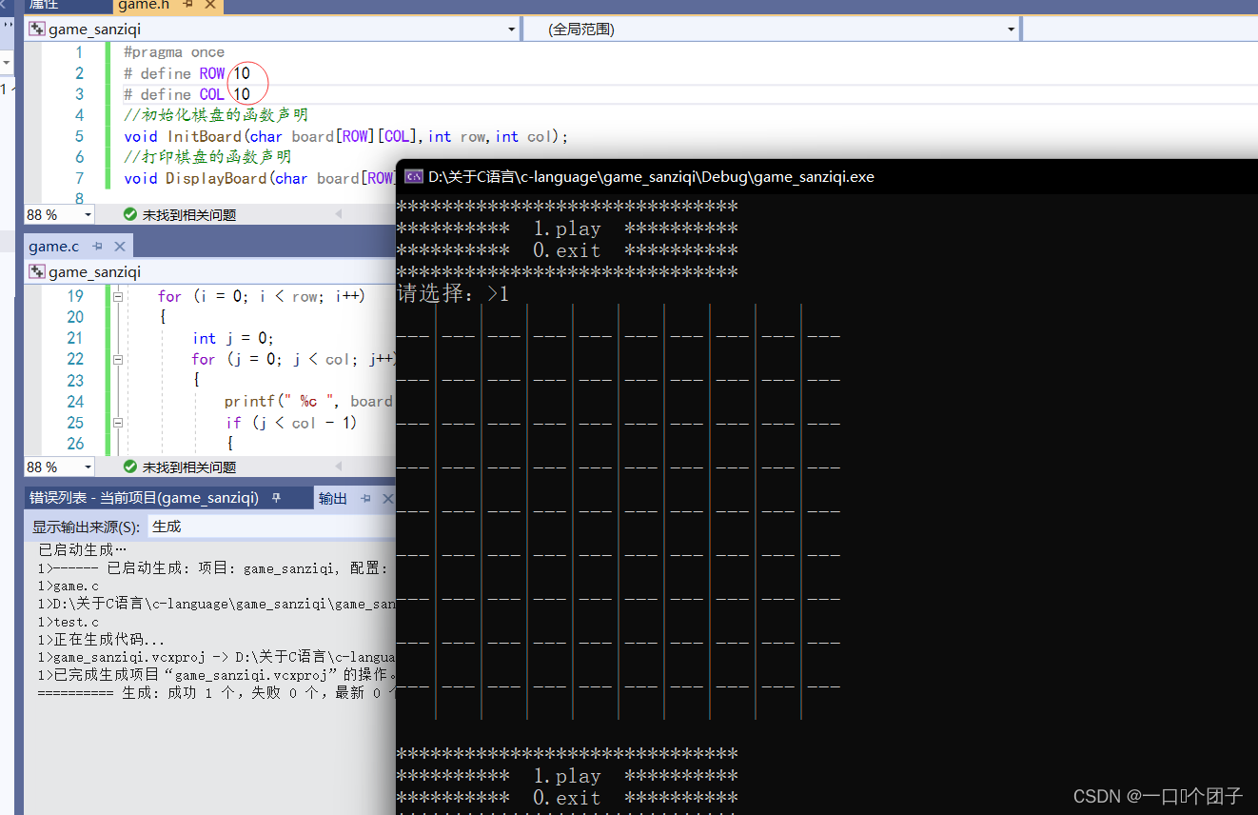Image resolution: width=1258 pixels, height=815 pixels.
Task: Switch to 错误列表 error list tab
Action: [144, 498]
